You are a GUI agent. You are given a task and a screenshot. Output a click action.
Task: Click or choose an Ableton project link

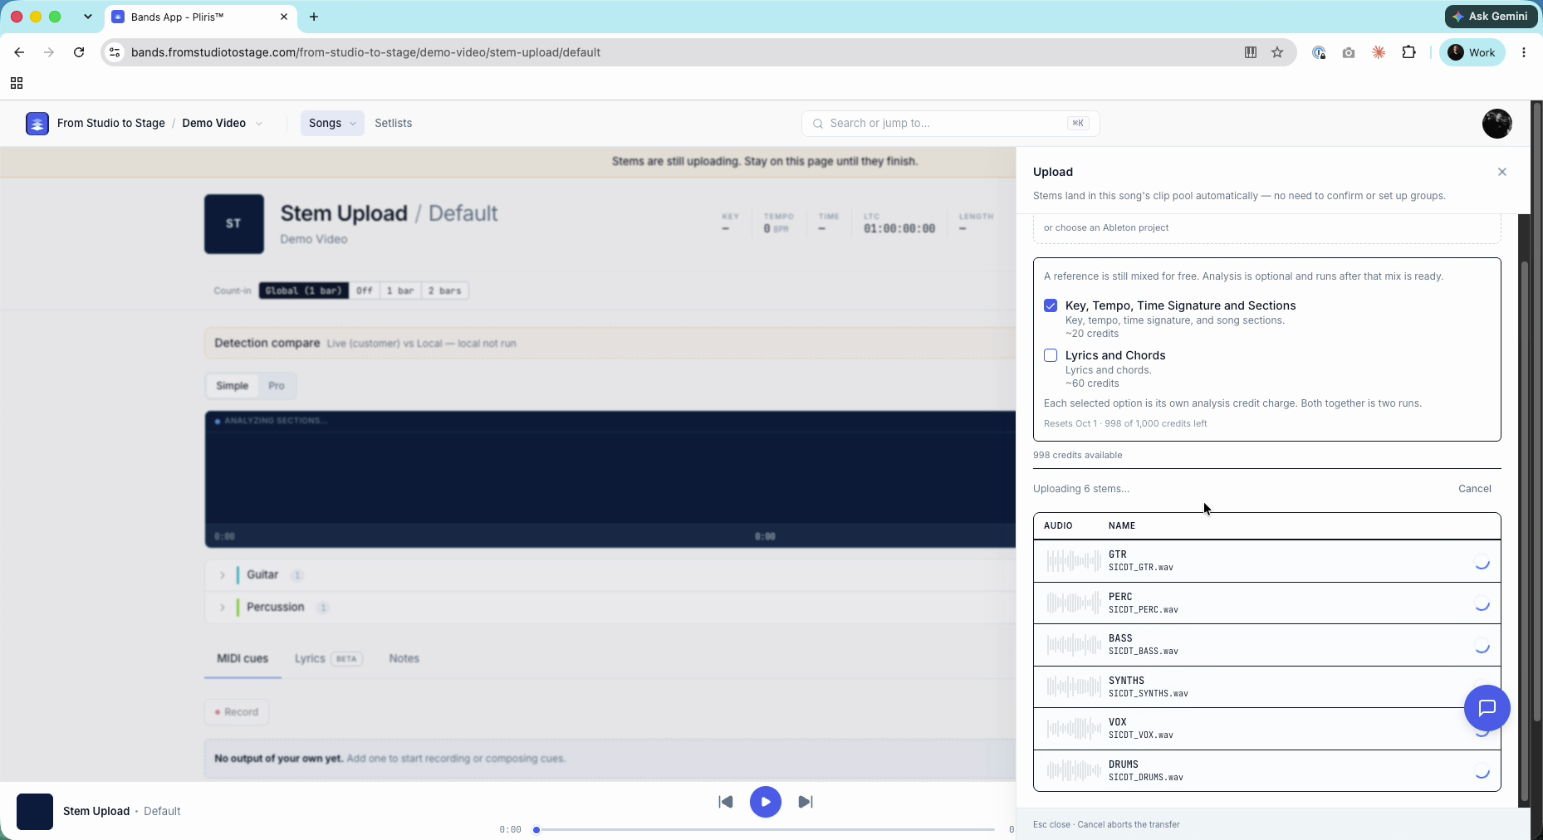(x=1106, y=227)
